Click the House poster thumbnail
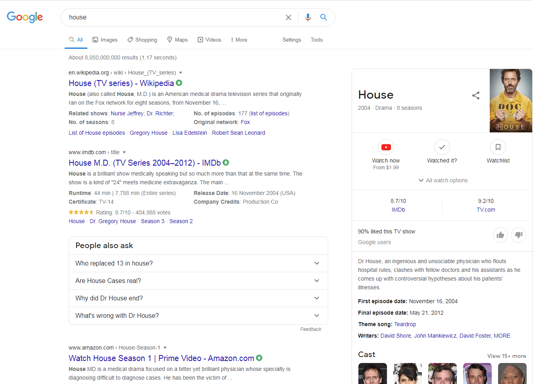The height and width of the screenshot is (384, 533). [x=510, y=101]
